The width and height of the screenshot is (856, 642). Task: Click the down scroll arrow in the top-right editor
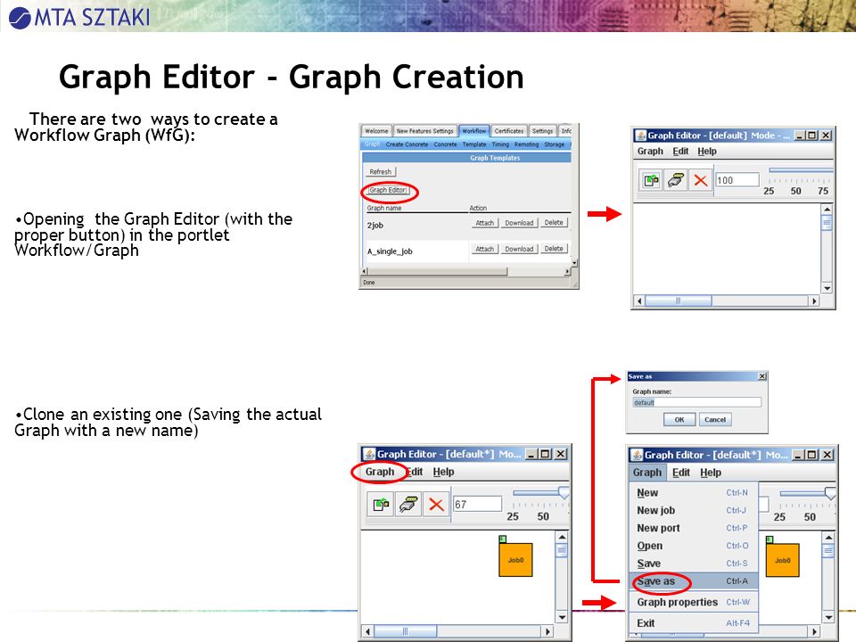click(827, 288)
